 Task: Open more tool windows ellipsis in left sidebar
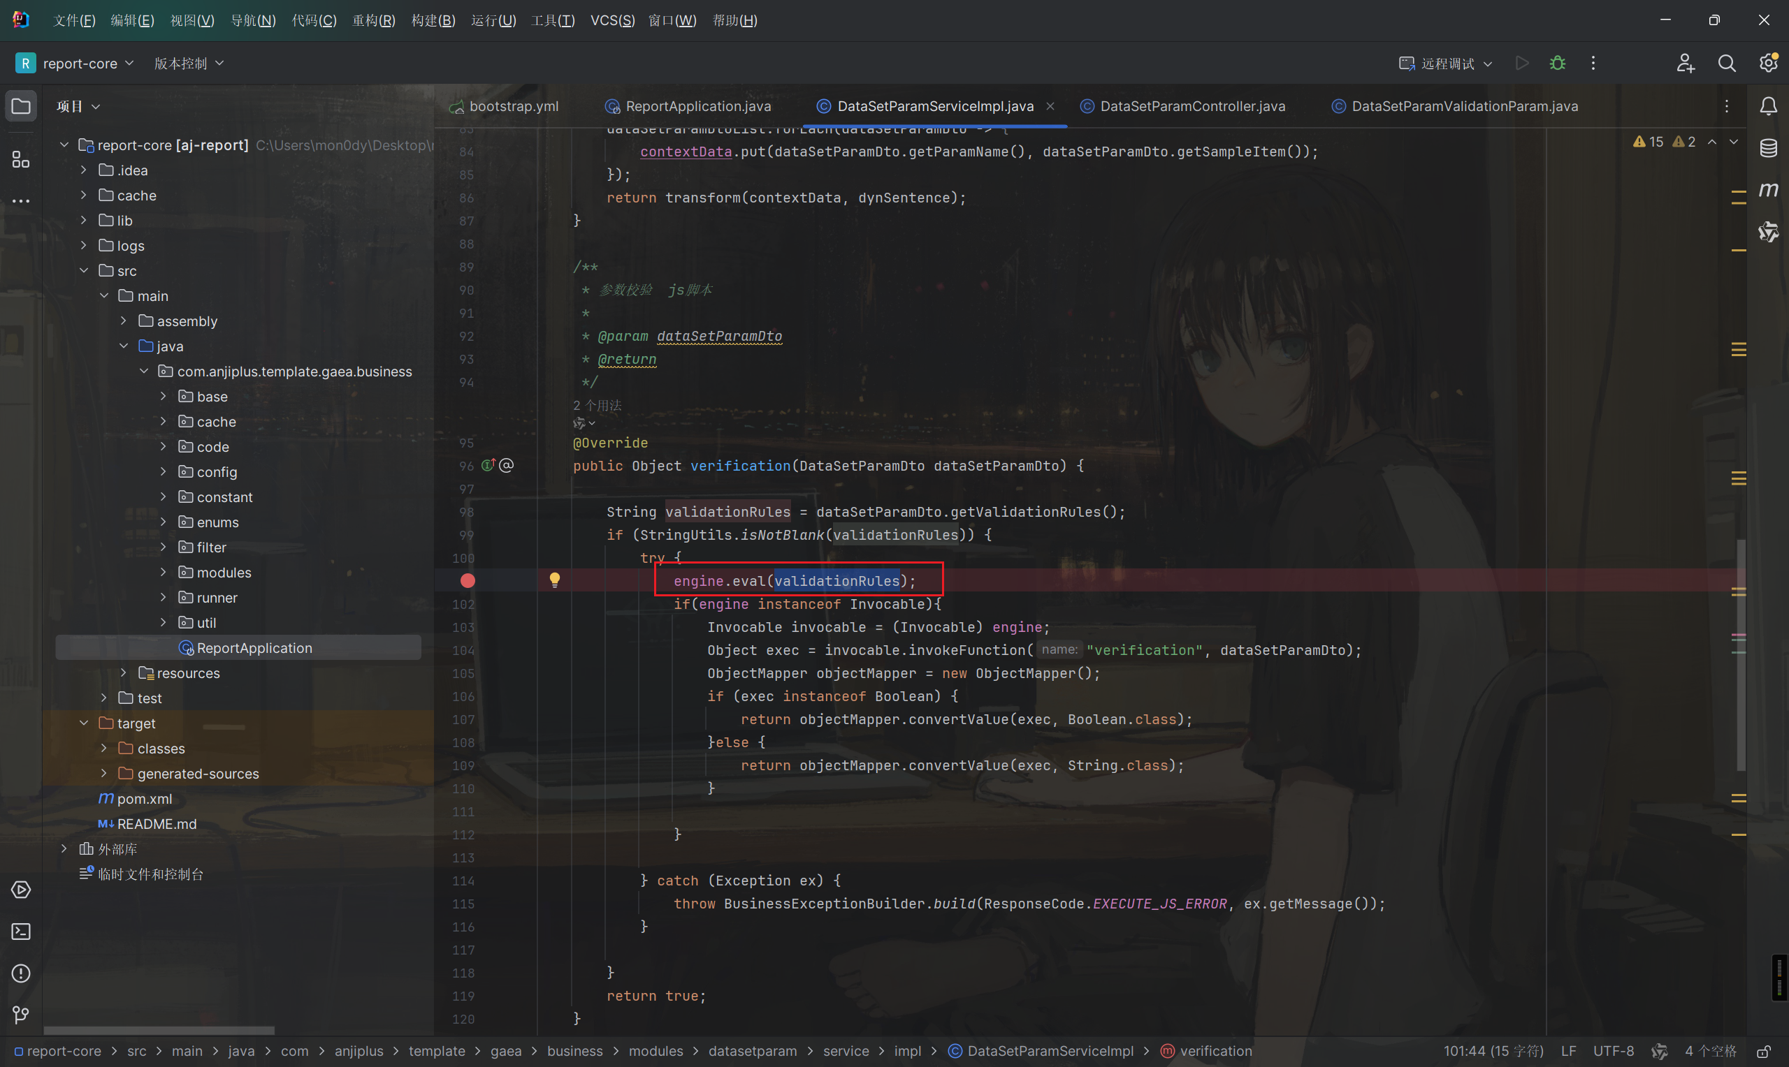coord(21,200)
